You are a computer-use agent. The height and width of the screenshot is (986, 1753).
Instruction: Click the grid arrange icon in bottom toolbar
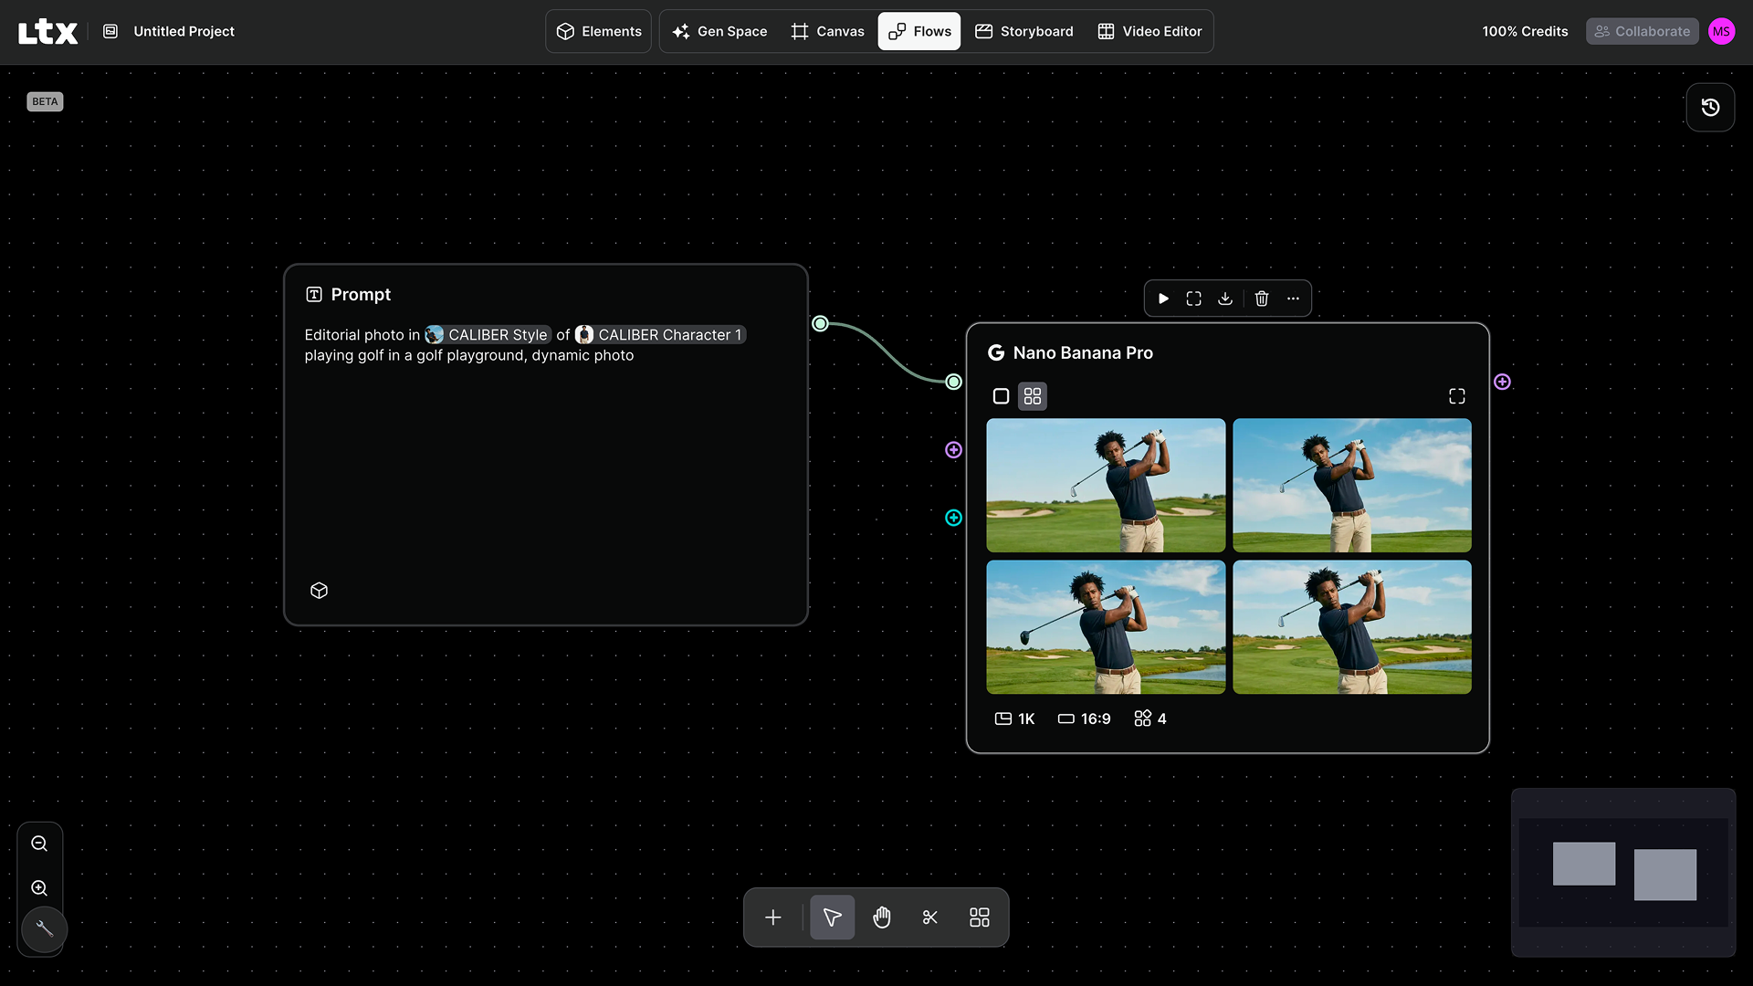tap(979, 918)
